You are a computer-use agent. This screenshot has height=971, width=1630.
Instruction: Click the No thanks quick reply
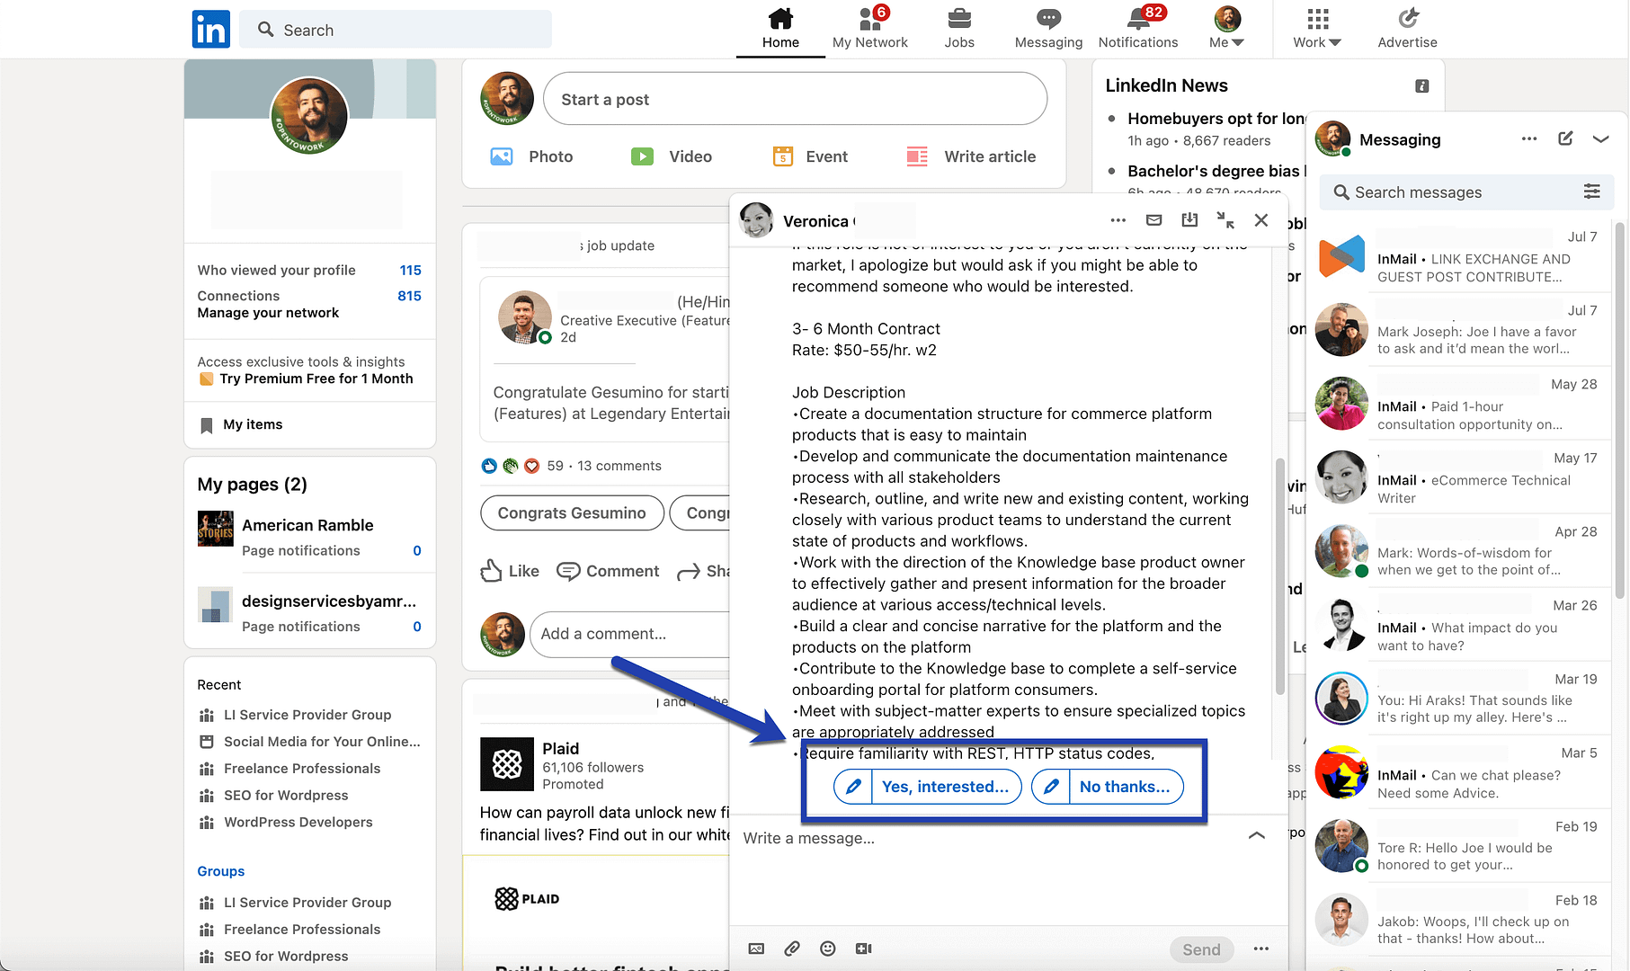click(1108, 787)
